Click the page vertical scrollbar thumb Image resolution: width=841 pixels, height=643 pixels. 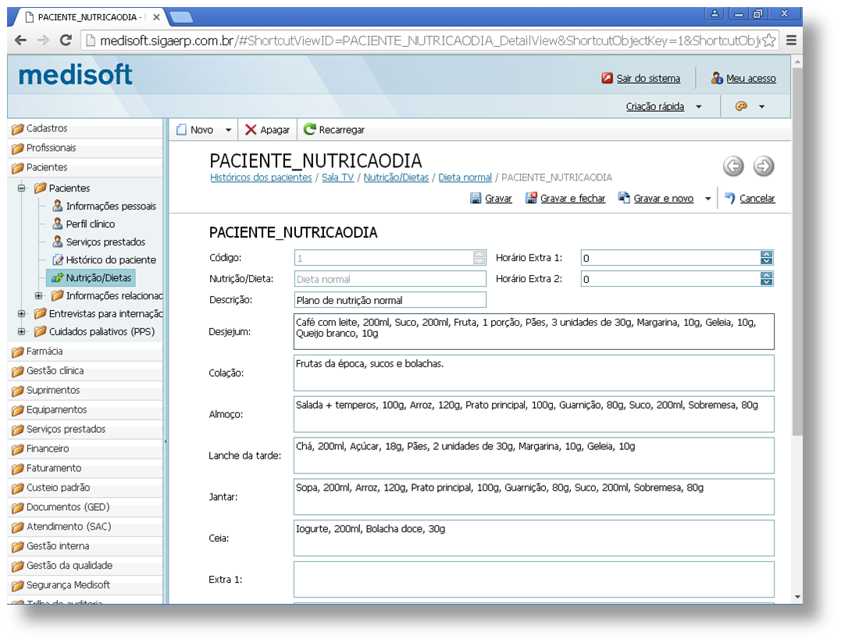(797, 251)
